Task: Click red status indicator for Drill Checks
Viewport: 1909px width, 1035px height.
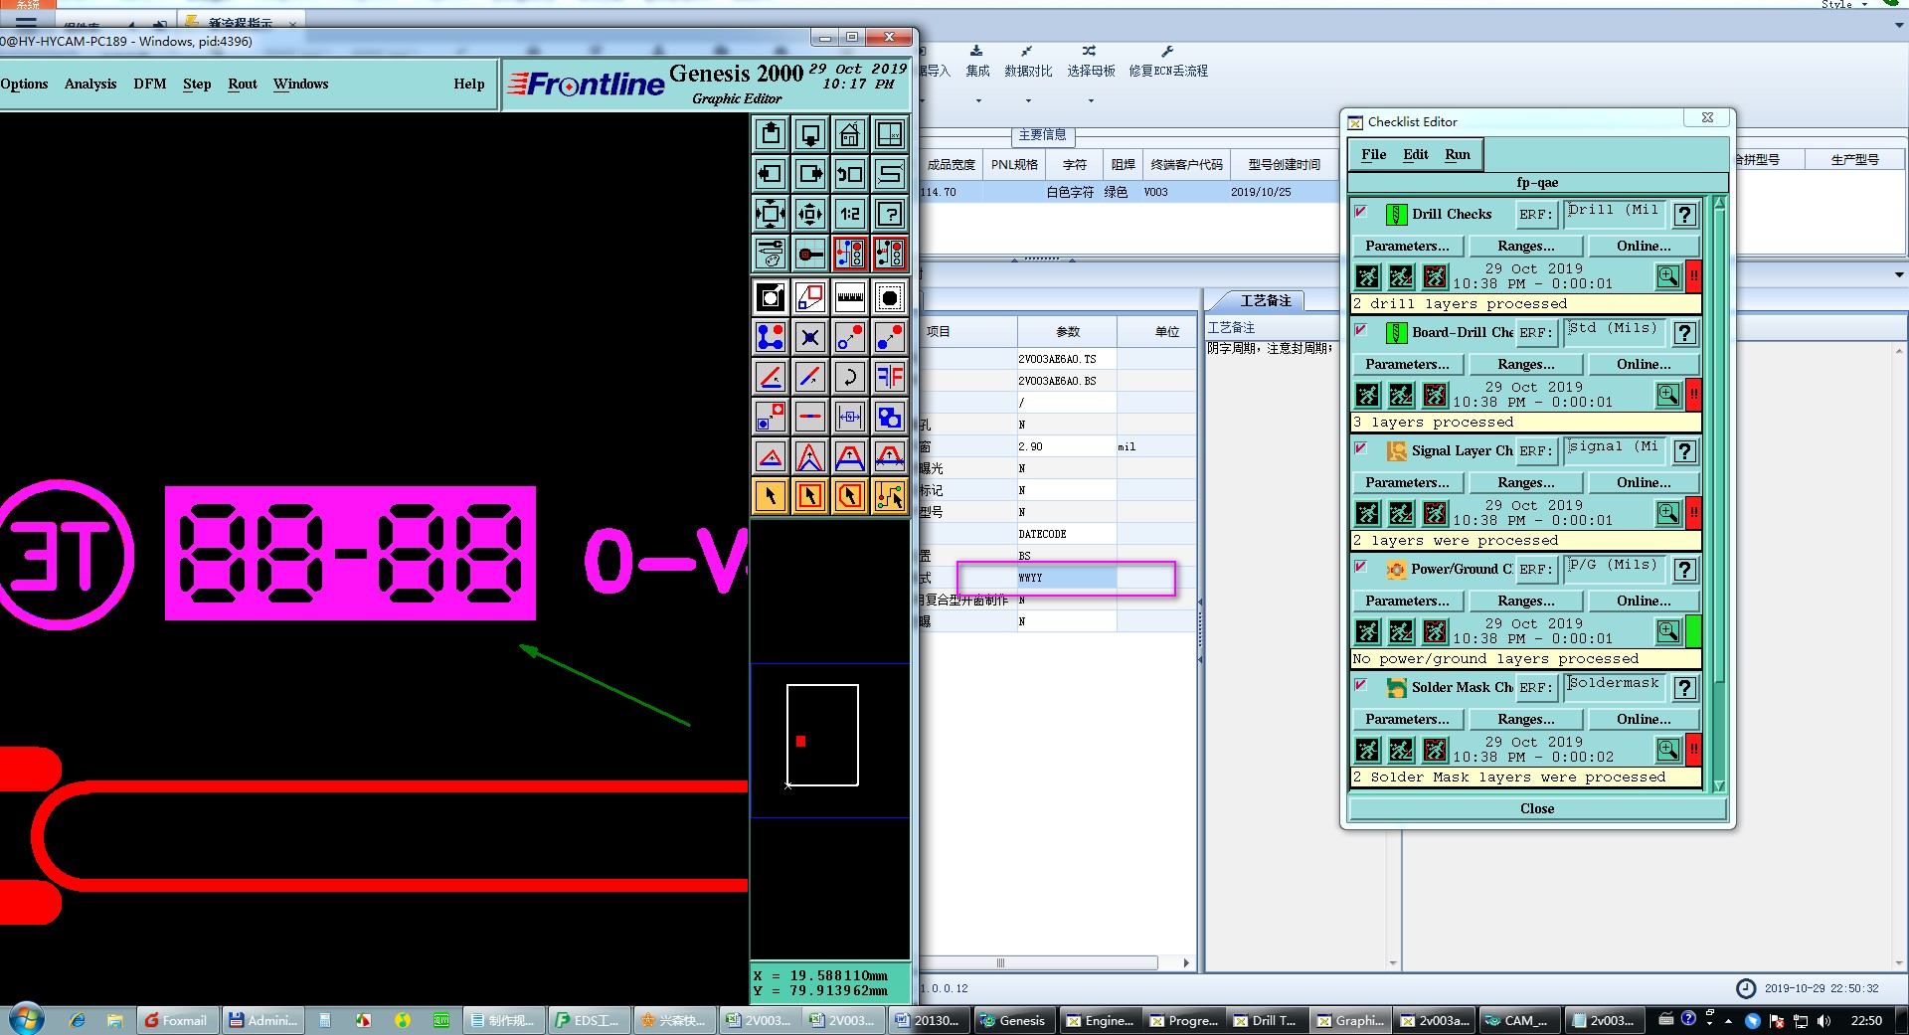Action: [1693, 276]
